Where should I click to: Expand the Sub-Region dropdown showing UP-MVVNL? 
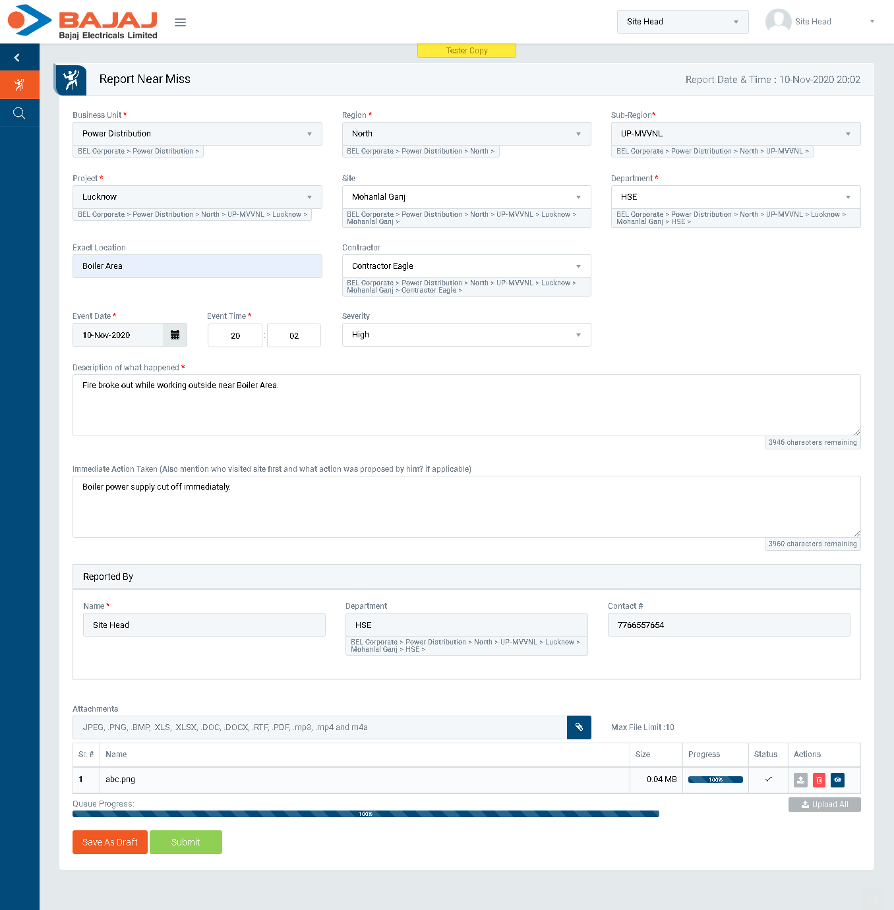[x=735, y=134]
